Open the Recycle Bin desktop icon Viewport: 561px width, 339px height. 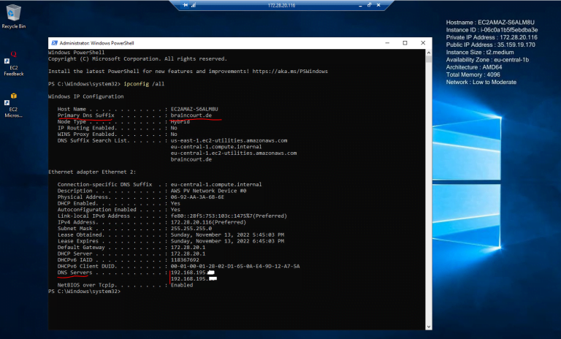point(13,13)
